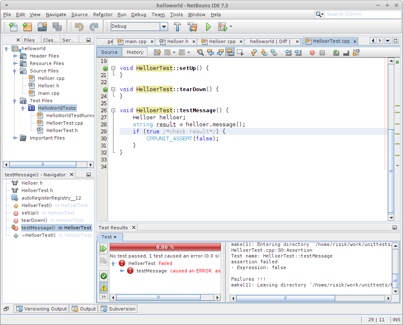Viewport: 403px width, 325px height.
Task: Toggle the Show Passed tests filter button
Action: point(104,276)
